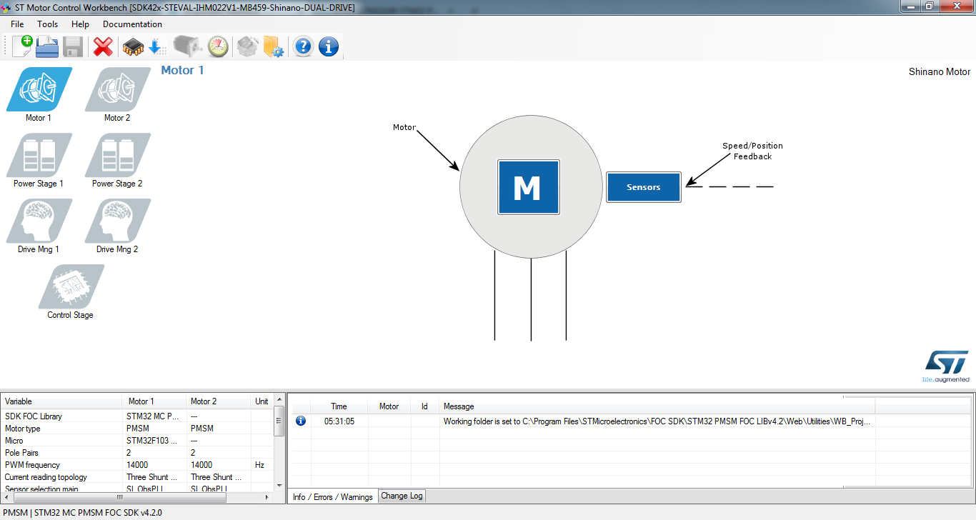Open the Help menu
The height and width of the screenshot is (520, 976).
click(81, 24)
